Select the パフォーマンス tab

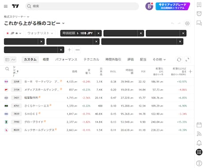pyautogui.click(x=66, y=59)
